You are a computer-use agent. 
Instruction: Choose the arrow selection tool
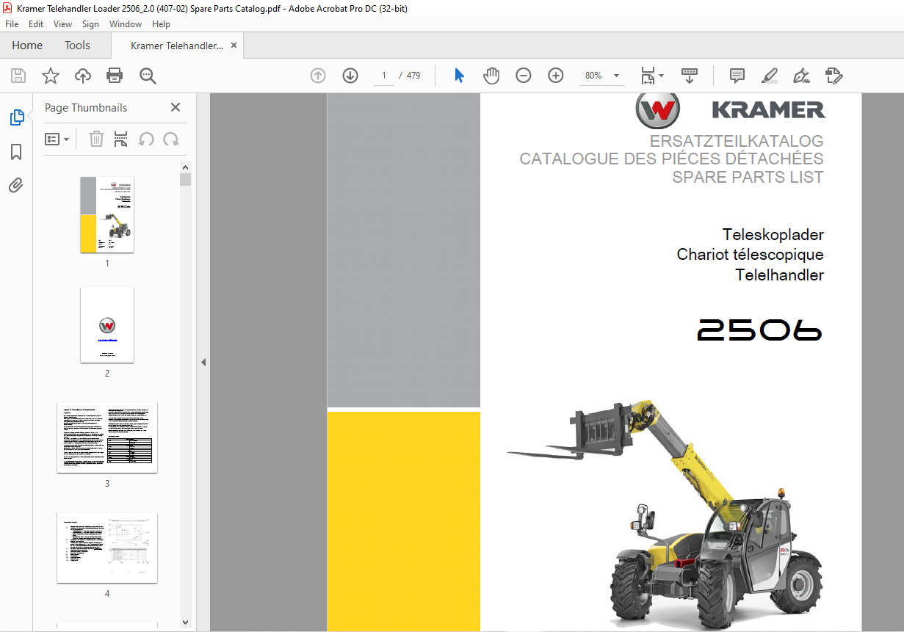point(460,76)
